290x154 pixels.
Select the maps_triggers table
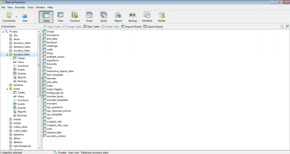pos(53,89)
